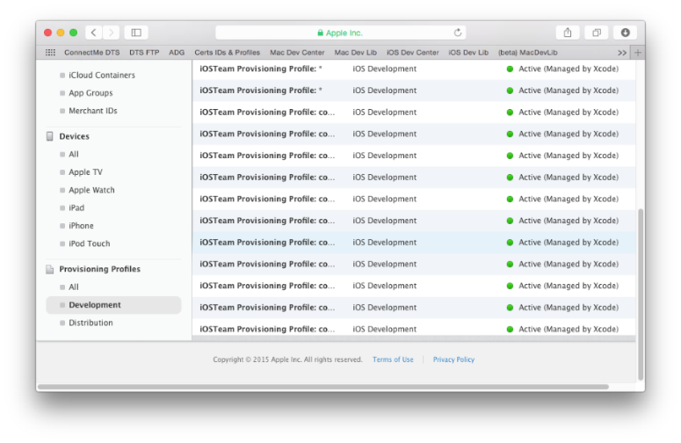Expand the bookmarks overflow chevron

622,53
